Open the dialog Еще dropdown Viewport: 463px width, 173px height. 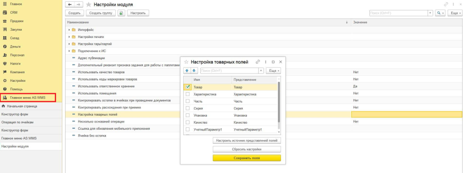click(x=273, y=71)
